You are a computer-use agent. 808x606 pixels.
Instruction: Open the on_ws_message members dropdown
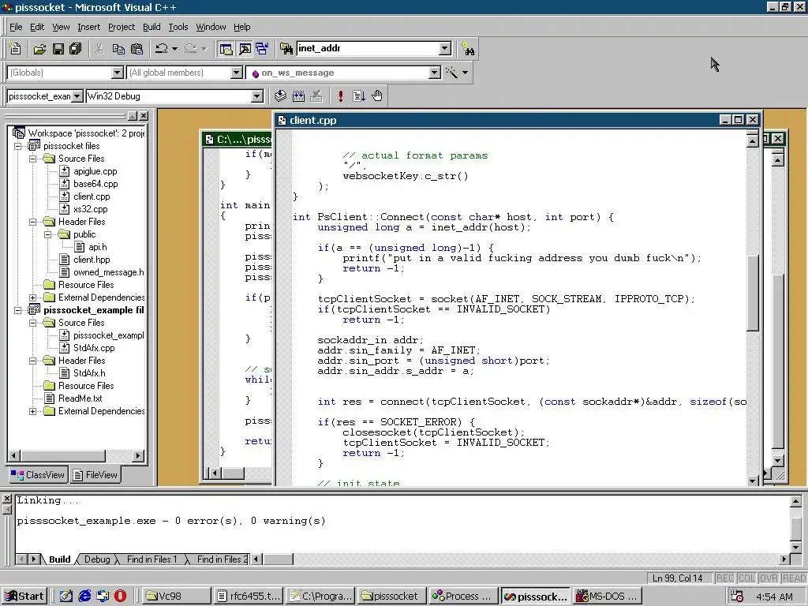[435, 73]
